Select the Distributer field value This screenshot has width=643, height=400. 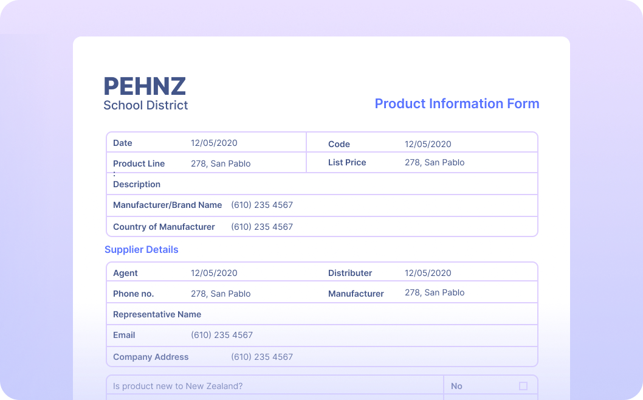(428, 273)
